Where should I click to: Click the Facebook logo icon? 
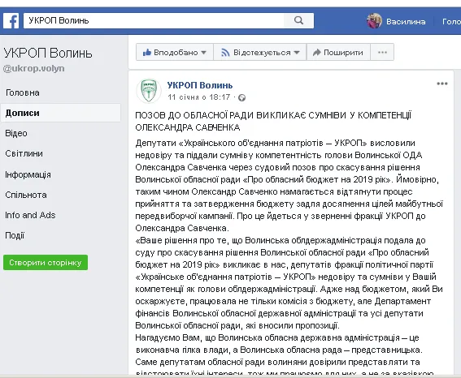(11, 20)
